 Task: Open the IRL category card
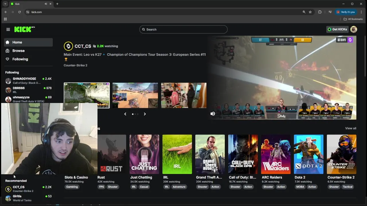pos(177,154)
